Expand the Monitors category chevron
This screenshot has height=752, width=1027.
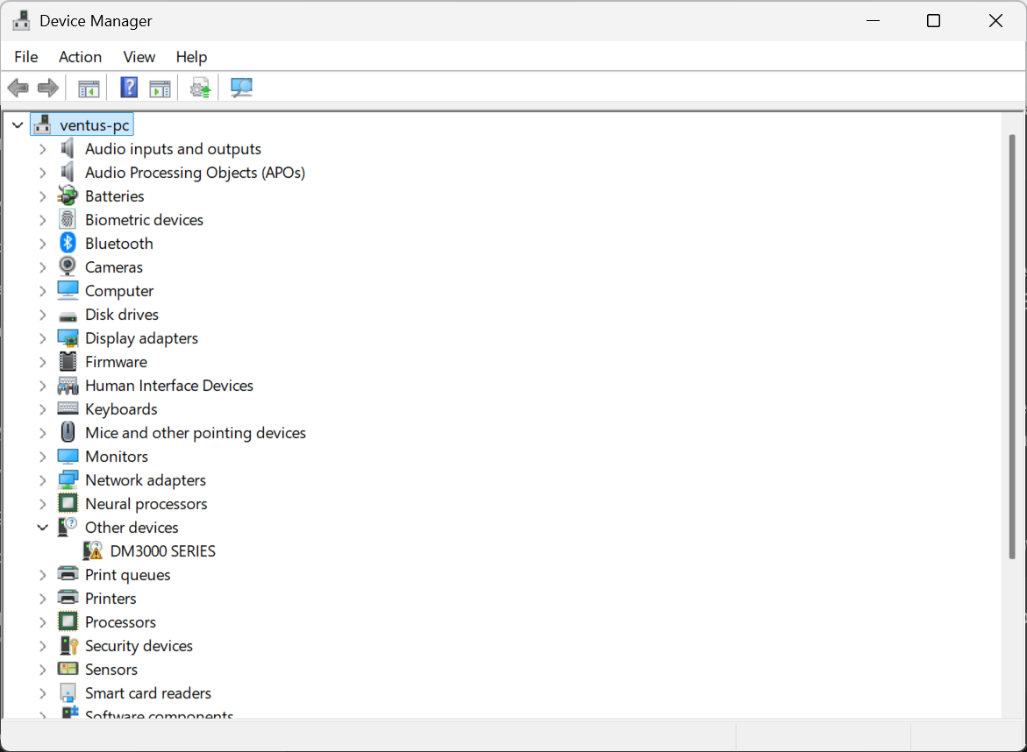point(43,457)
